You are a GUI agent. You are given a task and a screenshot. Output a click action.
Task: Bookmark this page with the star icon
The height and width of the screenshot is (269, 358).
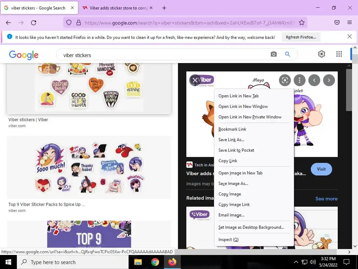pos(302,22)
